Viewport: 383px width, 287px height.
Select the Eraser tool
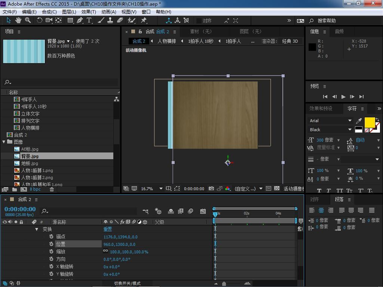click(x=120, y=20)
